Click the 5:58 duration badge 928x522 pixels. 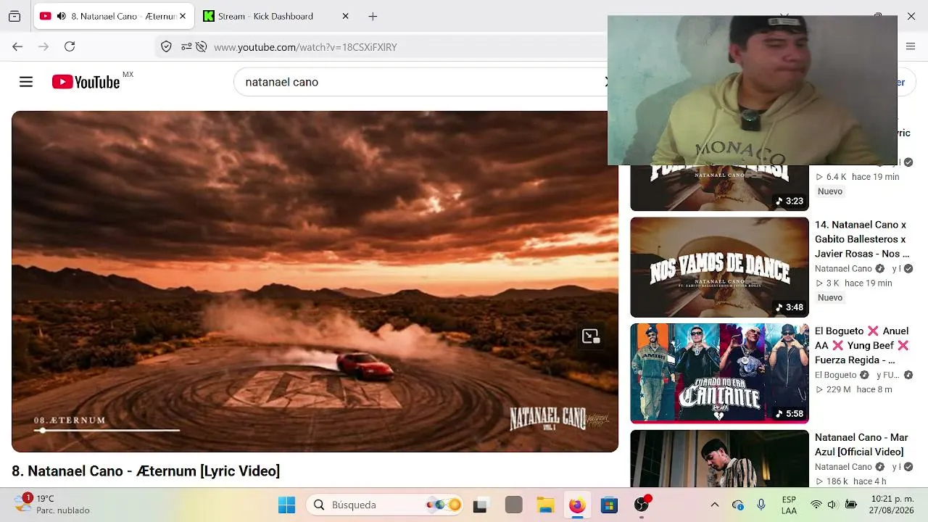click(790, 414)
